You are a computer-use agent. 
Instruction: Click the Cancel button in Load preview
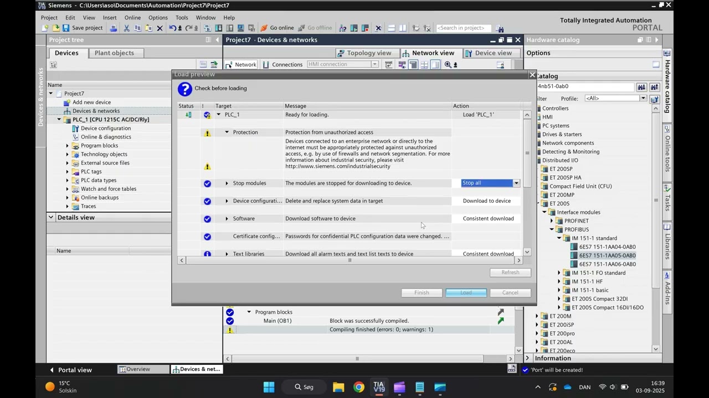(510, 292)
